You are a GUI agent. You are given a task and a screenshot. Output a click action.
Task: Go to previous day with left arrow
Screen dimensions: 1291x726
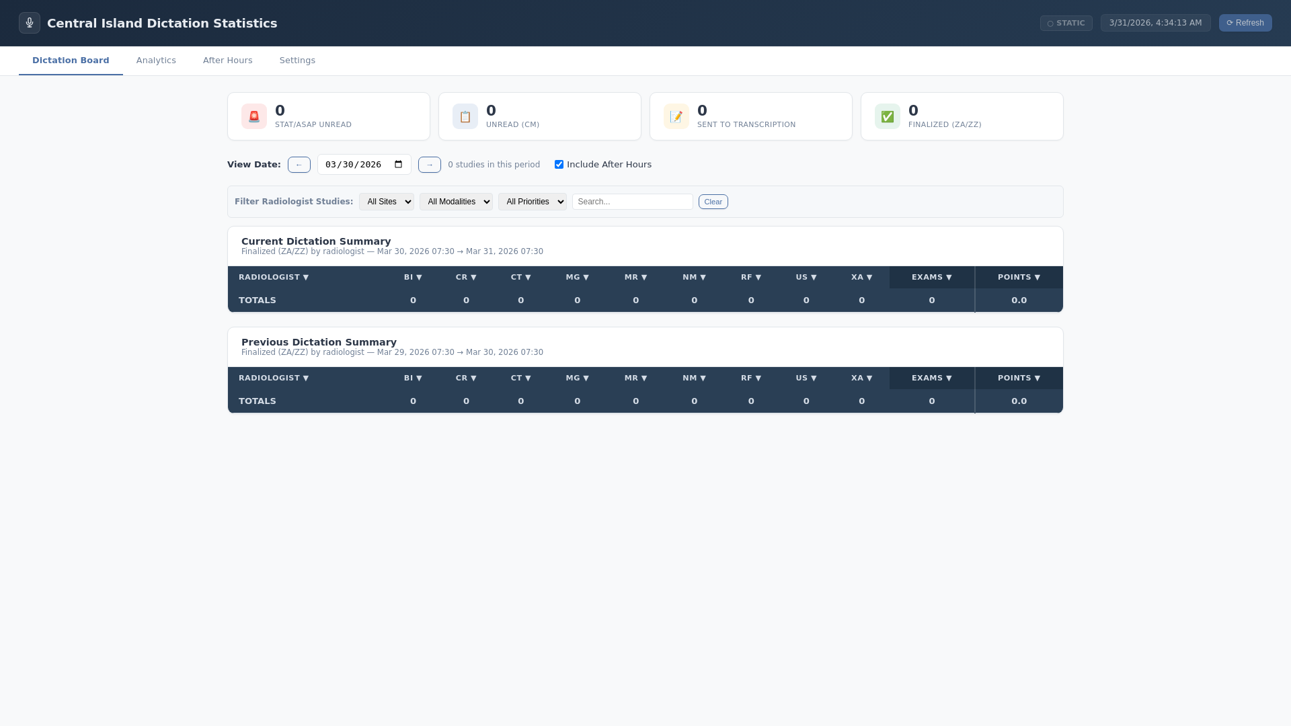point(299,165)
